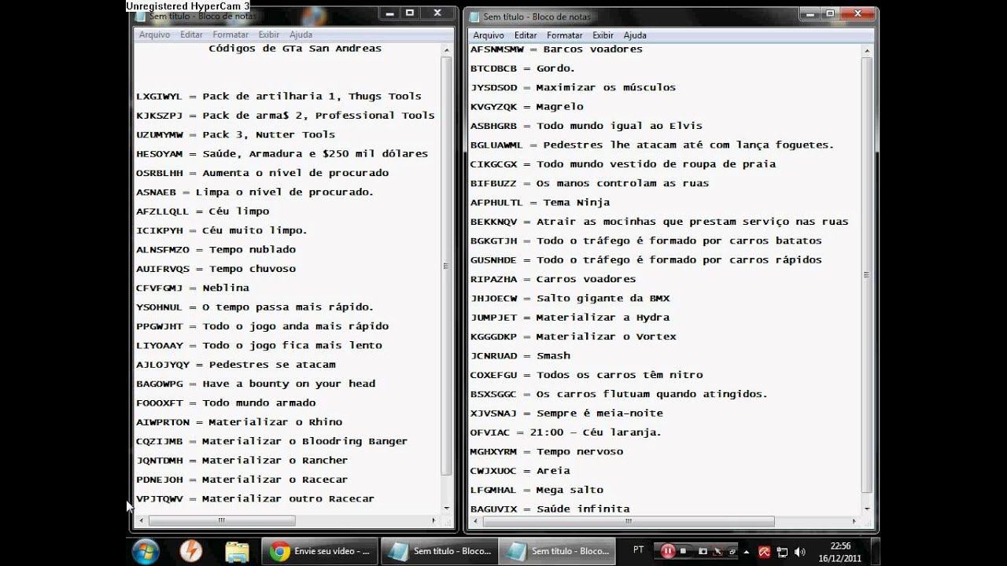This screenshot has height=566, width=1007.
Task: Pause the HyperCam recording with red button
Action: pyautogui.click(x=667, y=551)
